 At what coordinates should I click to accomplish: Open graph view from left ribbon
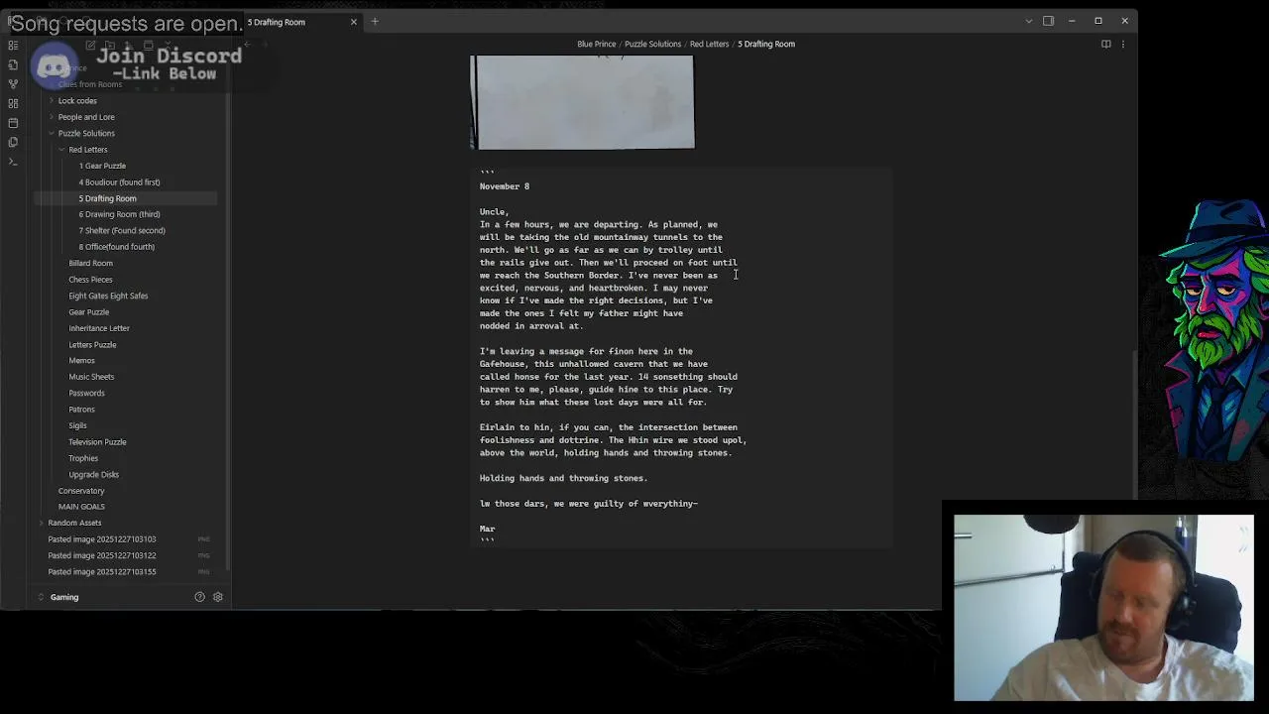pos(13,84)
